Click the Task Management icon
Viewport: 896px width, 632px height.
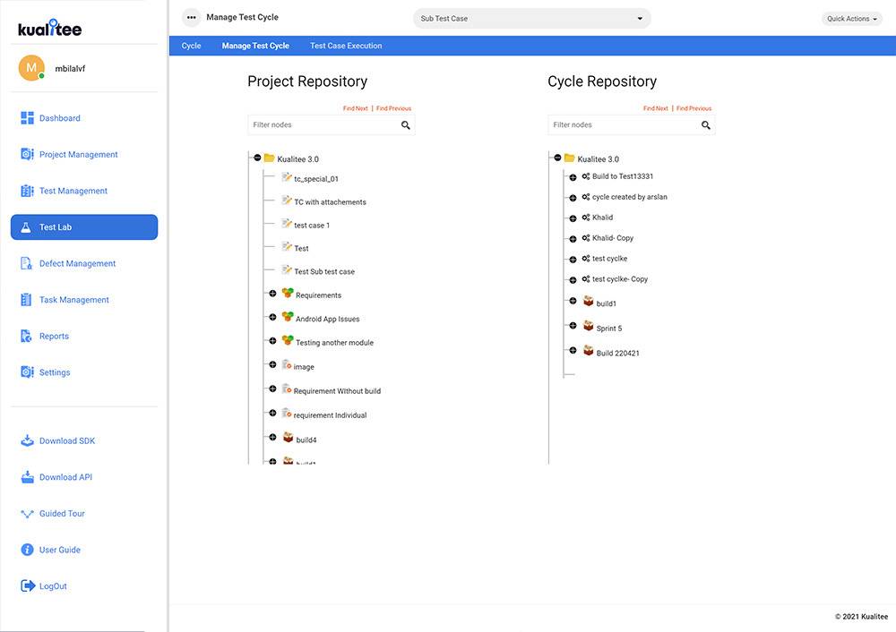pos(26,300)
